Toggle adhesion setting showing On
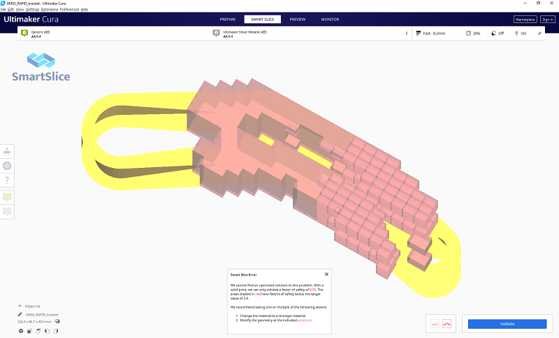Viewport: 559px width, 338px height. click(519, 33)
